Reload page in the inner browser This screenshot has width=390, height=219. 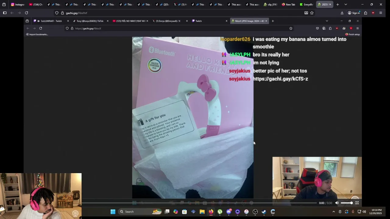[41, 28]
